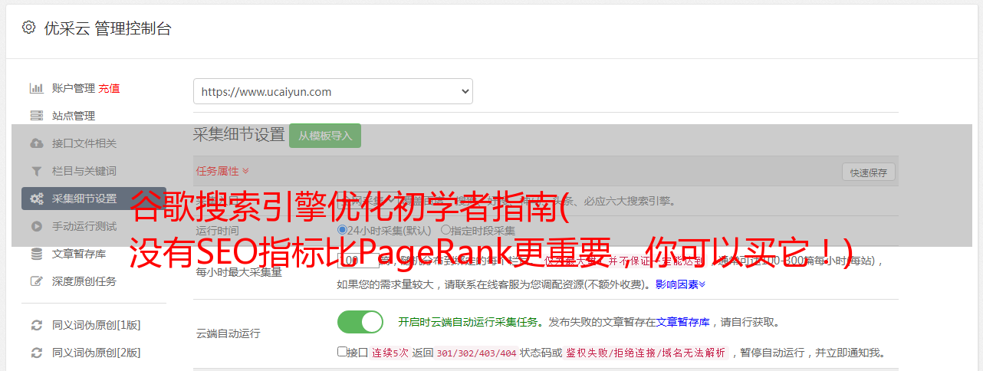This screenshot has width=983, height=371.
Task: Click the red 充值 recharge link
Action: [x=109, y=88]
